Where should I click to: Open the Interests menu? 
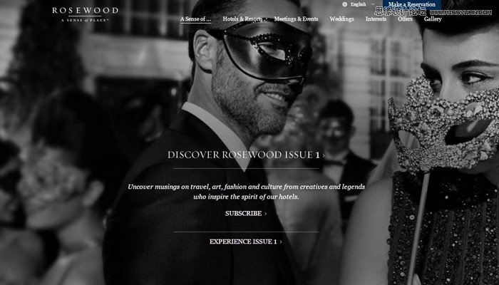376,19
